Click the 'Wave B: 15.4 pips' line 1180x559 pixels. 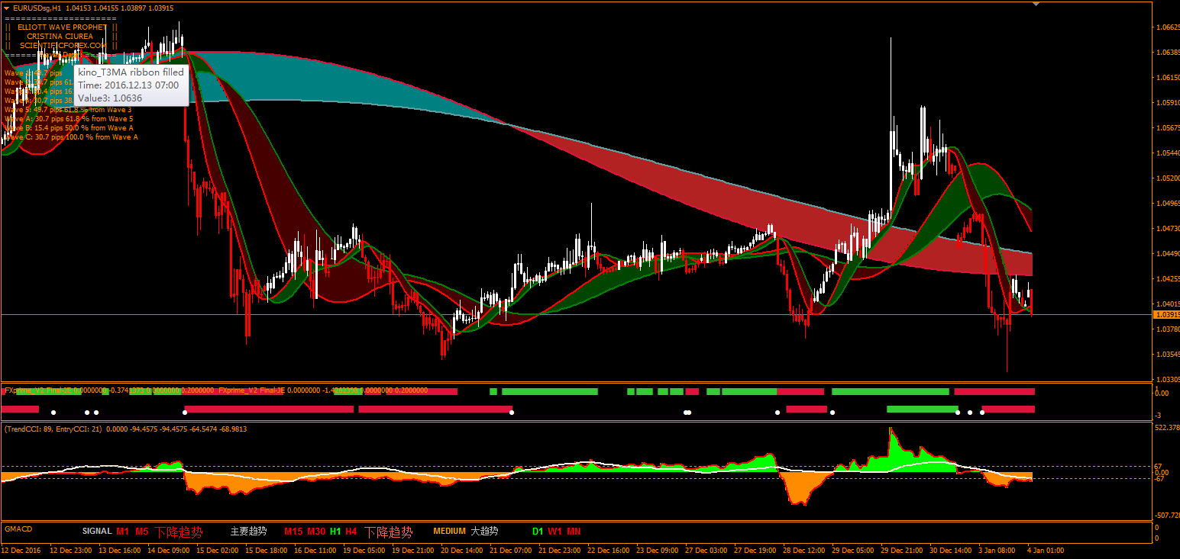coord(69,128)
